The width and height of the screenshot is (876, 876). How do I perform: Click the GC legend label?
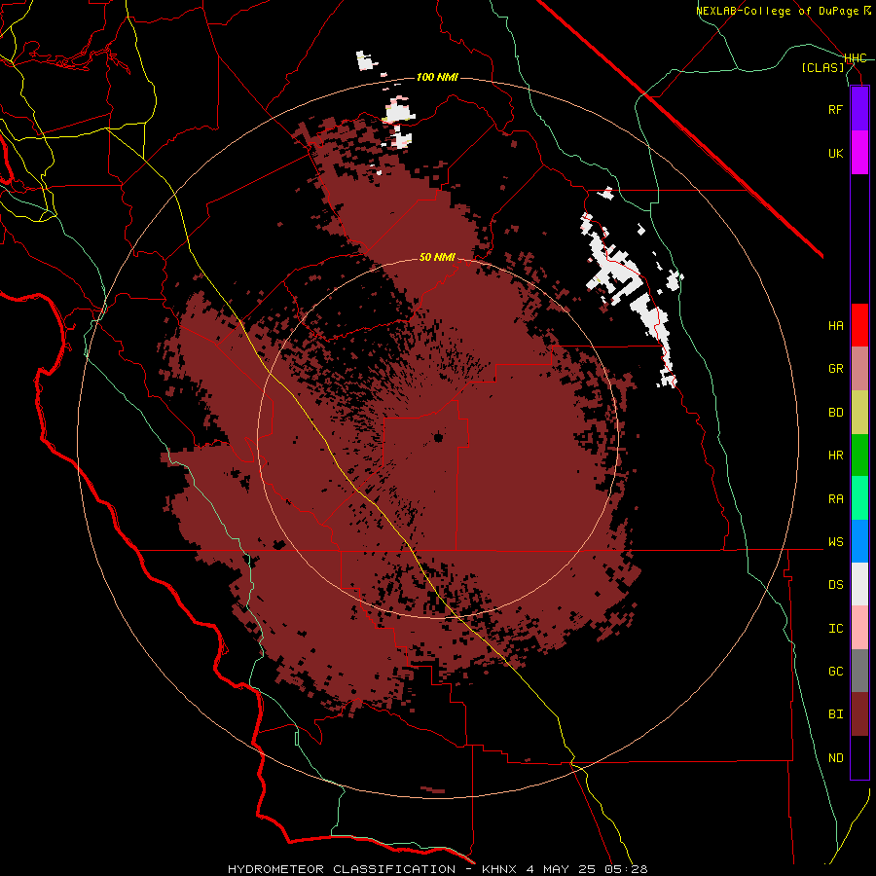pyautogui.click(x=836, y=672)
